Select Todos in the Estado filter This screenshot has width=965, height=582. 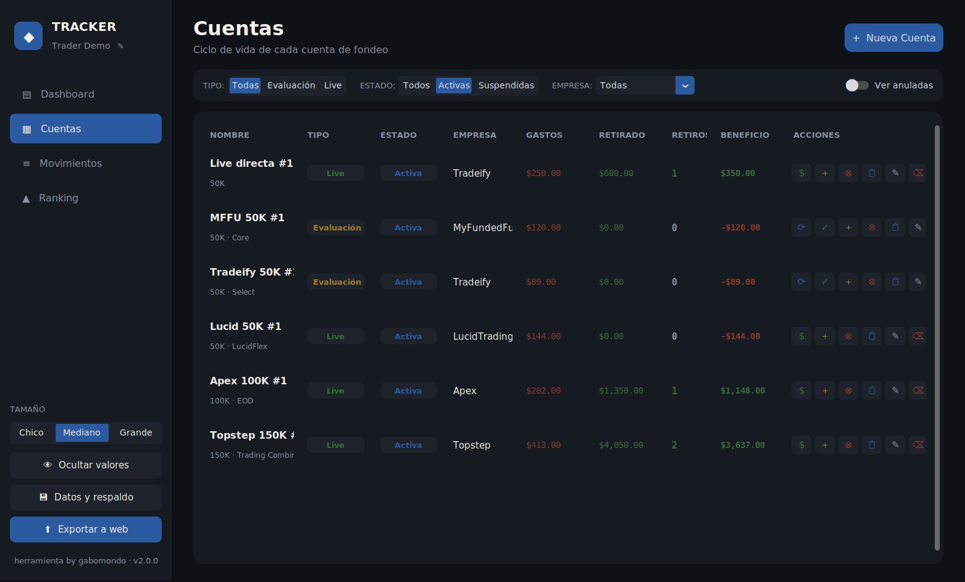click(416, 85)
